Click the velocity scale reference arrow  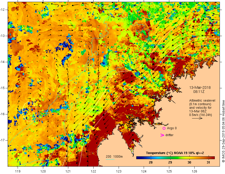[197, 118]
